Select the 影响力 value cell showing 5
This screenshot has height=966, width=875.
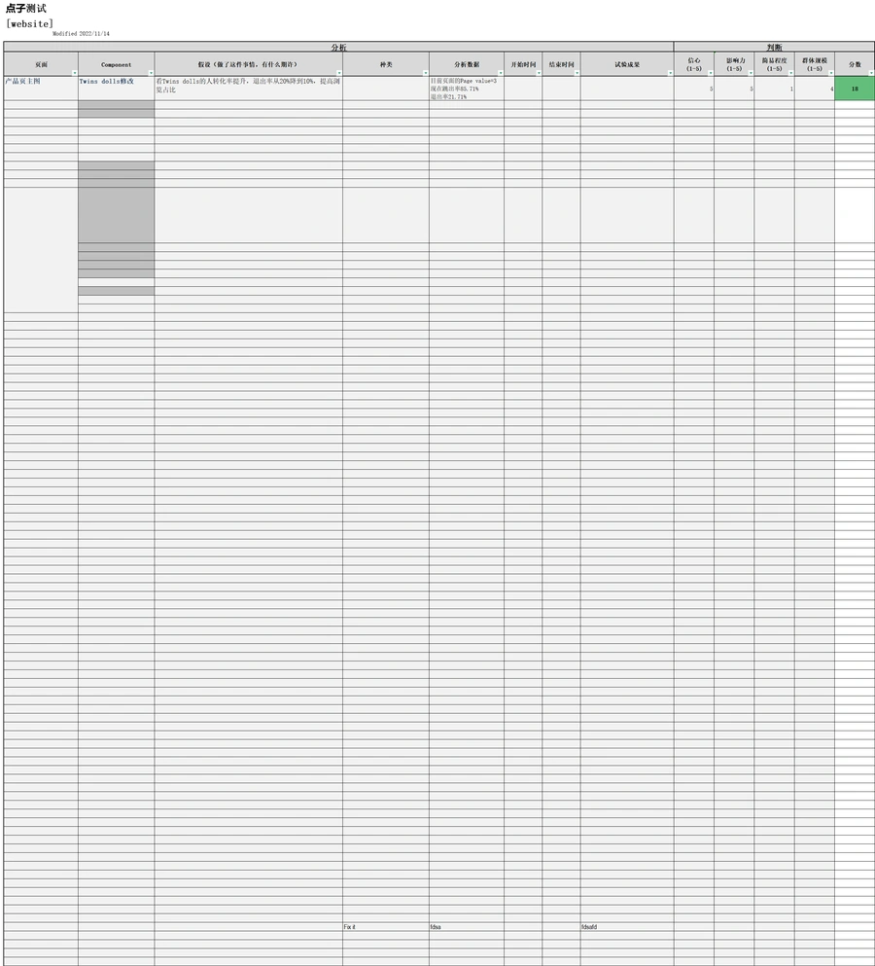coord(734,89)
